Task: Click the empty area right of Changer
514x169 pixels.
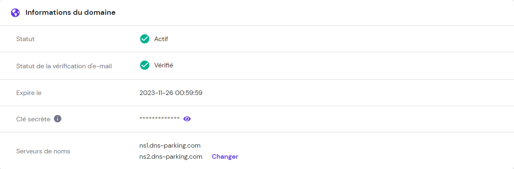Action: (x=351, y=157)
